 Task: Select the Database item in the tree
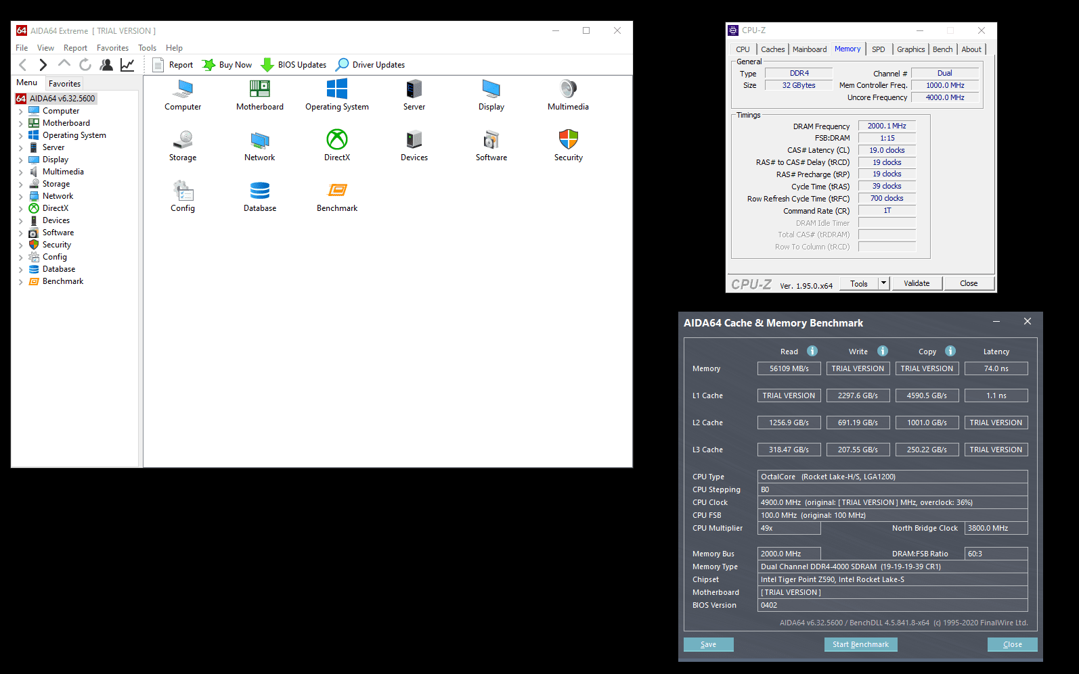tap(59, 269)
